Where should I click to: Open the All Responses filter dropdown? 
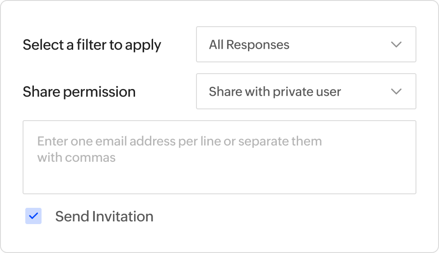click(306, 44)
